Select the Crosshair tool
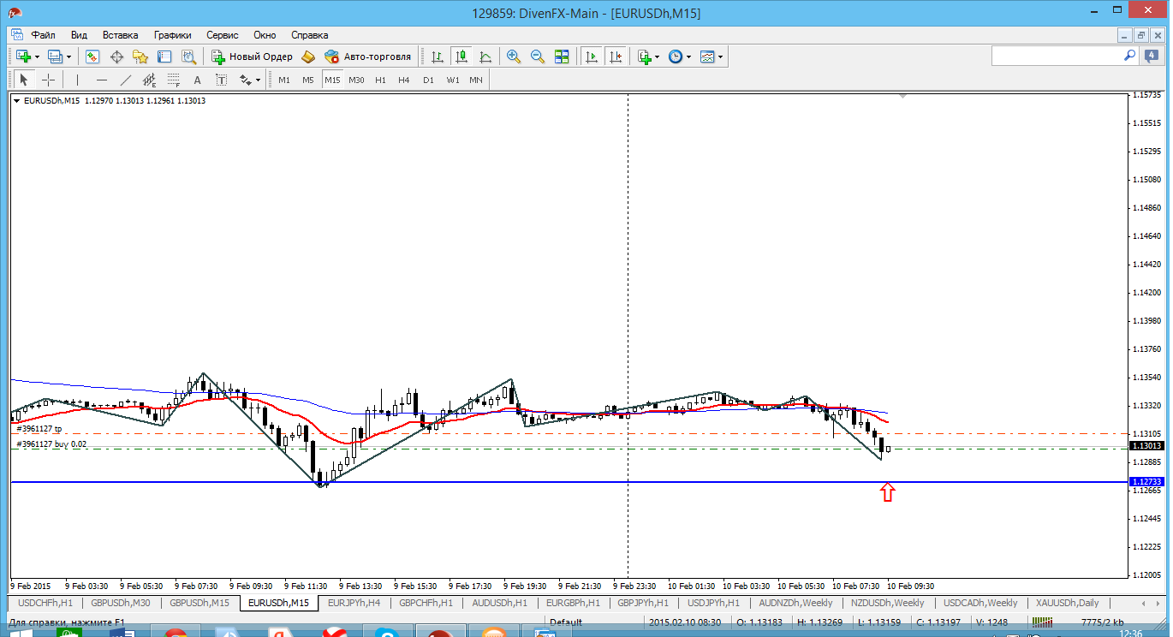 (49, 80)
